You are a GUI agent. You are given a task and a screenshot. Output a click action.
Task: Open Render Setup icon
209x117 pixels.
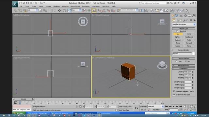tap(177, 10)
